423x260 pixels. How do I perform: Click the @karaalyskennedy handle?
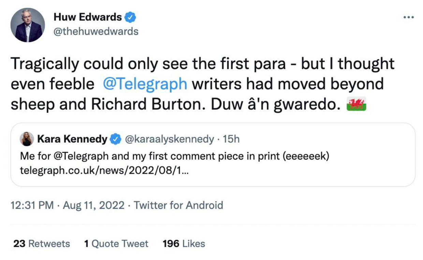pyautogui.click(x=170, y=139)
